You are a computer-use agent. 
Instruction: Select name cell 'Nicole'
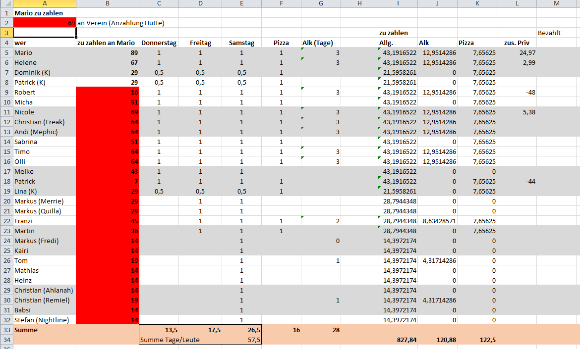tap(45, 112)
